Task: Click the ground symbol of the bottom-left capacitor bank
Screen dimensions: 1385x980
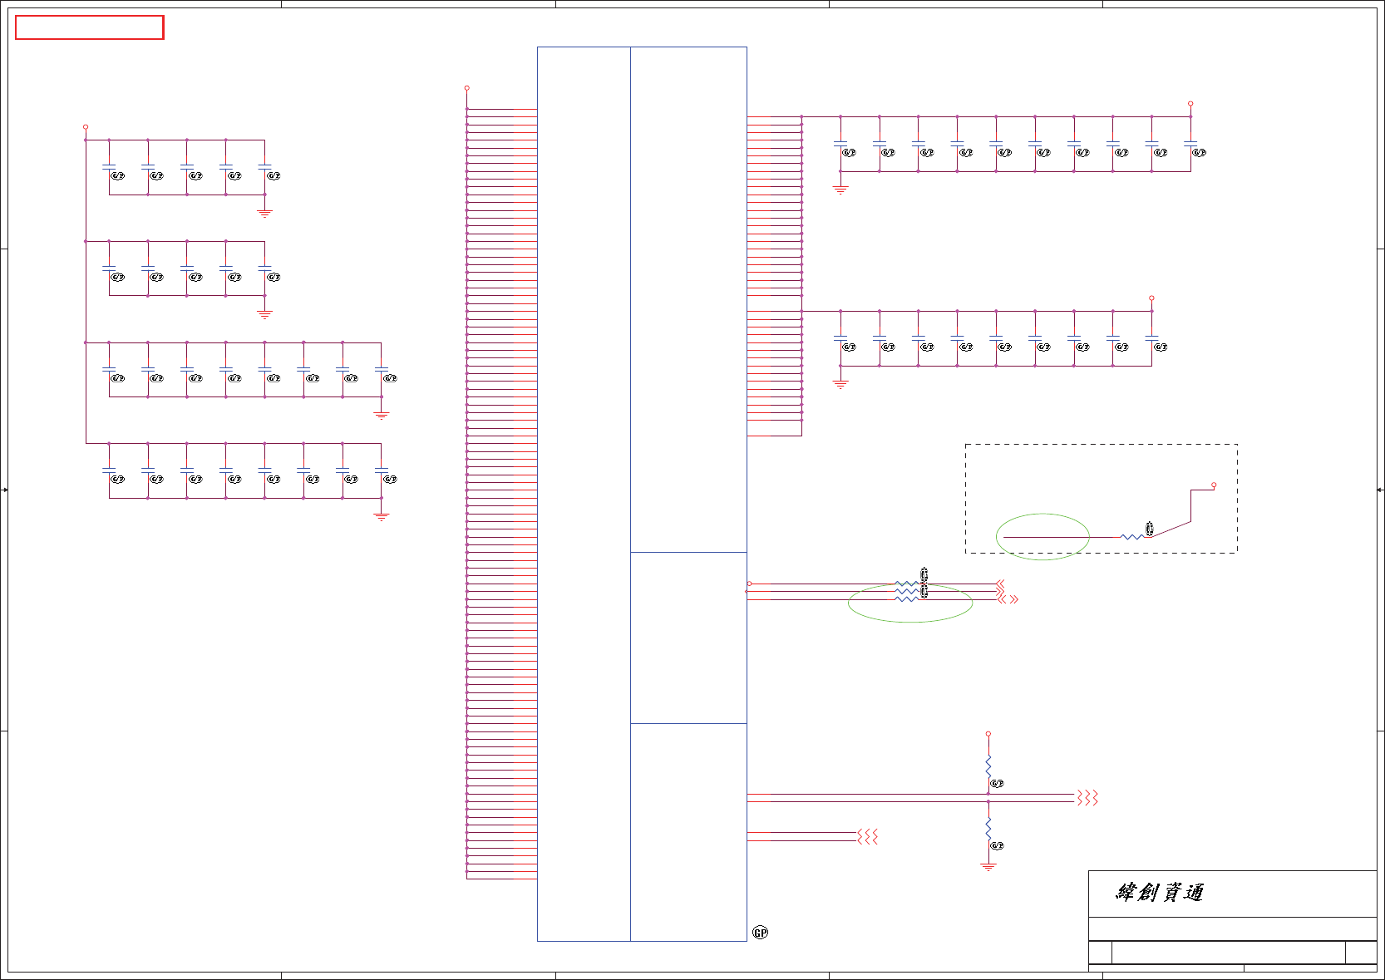Action: tap(382, 516)
